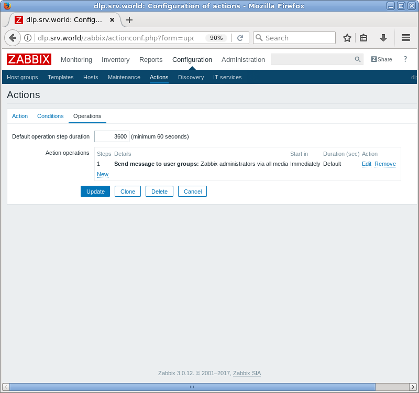419x393 pixels.
Task: Click the URL address field
Action: [x=116, y=38]
